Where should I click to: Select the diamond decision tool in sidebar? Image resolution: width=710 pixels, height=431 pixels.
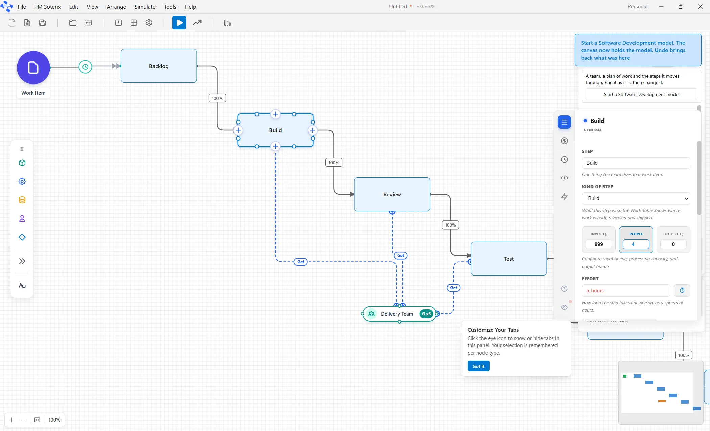(22, 237)
